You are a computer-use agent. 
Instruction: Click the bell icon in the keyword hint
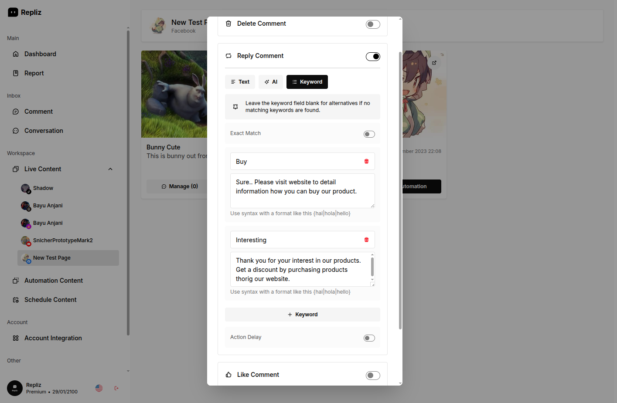[x=235, y=107]
